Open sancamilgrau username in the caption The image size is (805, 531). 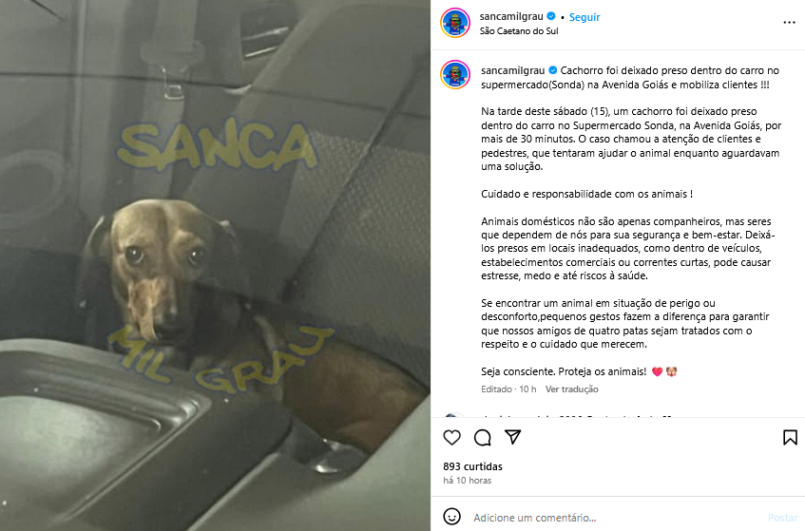(x=513, y=70)
